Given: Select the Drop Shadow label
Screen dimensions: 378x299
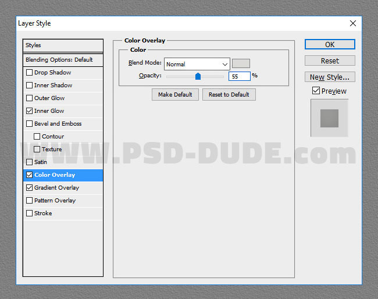Looking at the screenshot, I should coord(52,72).
